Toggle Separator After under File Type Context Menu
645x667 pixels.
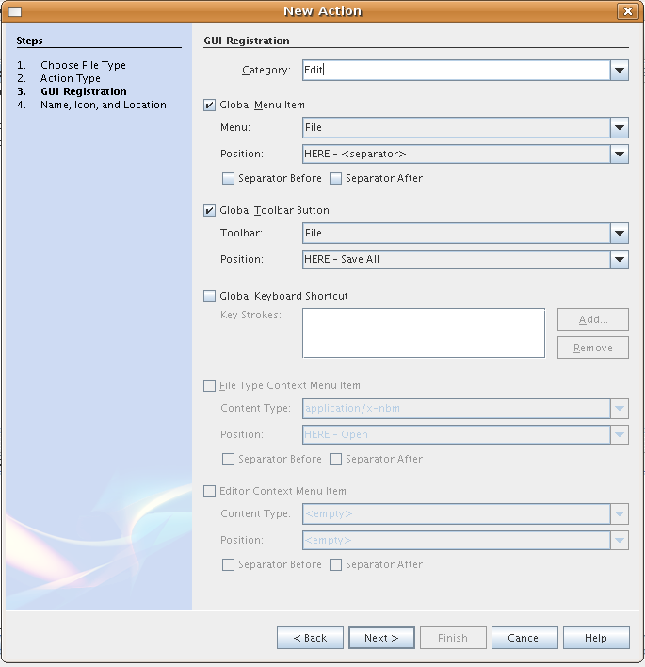[x=335, y=459]
